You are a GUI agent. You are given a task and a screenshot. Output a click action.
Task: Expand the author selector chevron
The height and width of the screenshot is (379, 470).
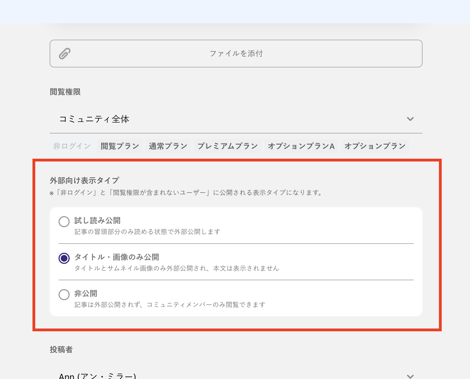pyautogui.click(x=410, y=376)
